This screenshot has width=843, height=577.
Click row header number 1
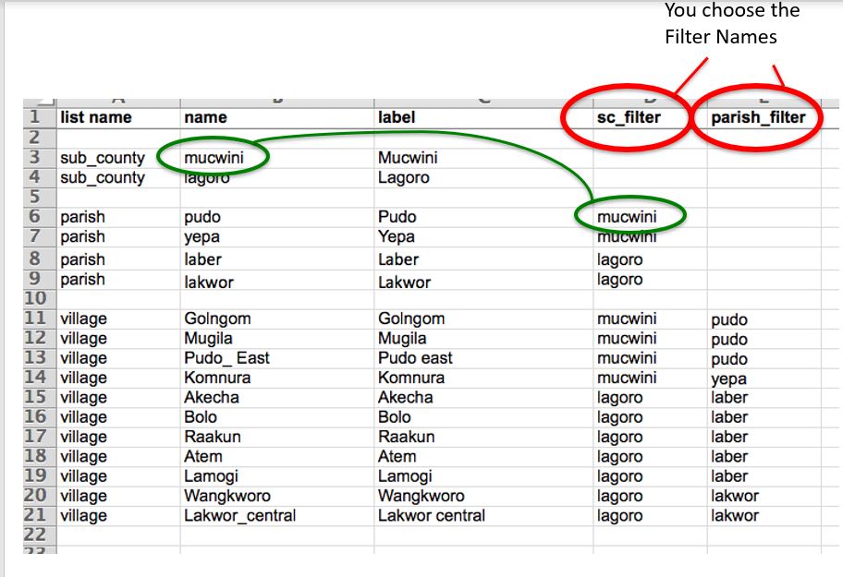[x=35, y=117]
